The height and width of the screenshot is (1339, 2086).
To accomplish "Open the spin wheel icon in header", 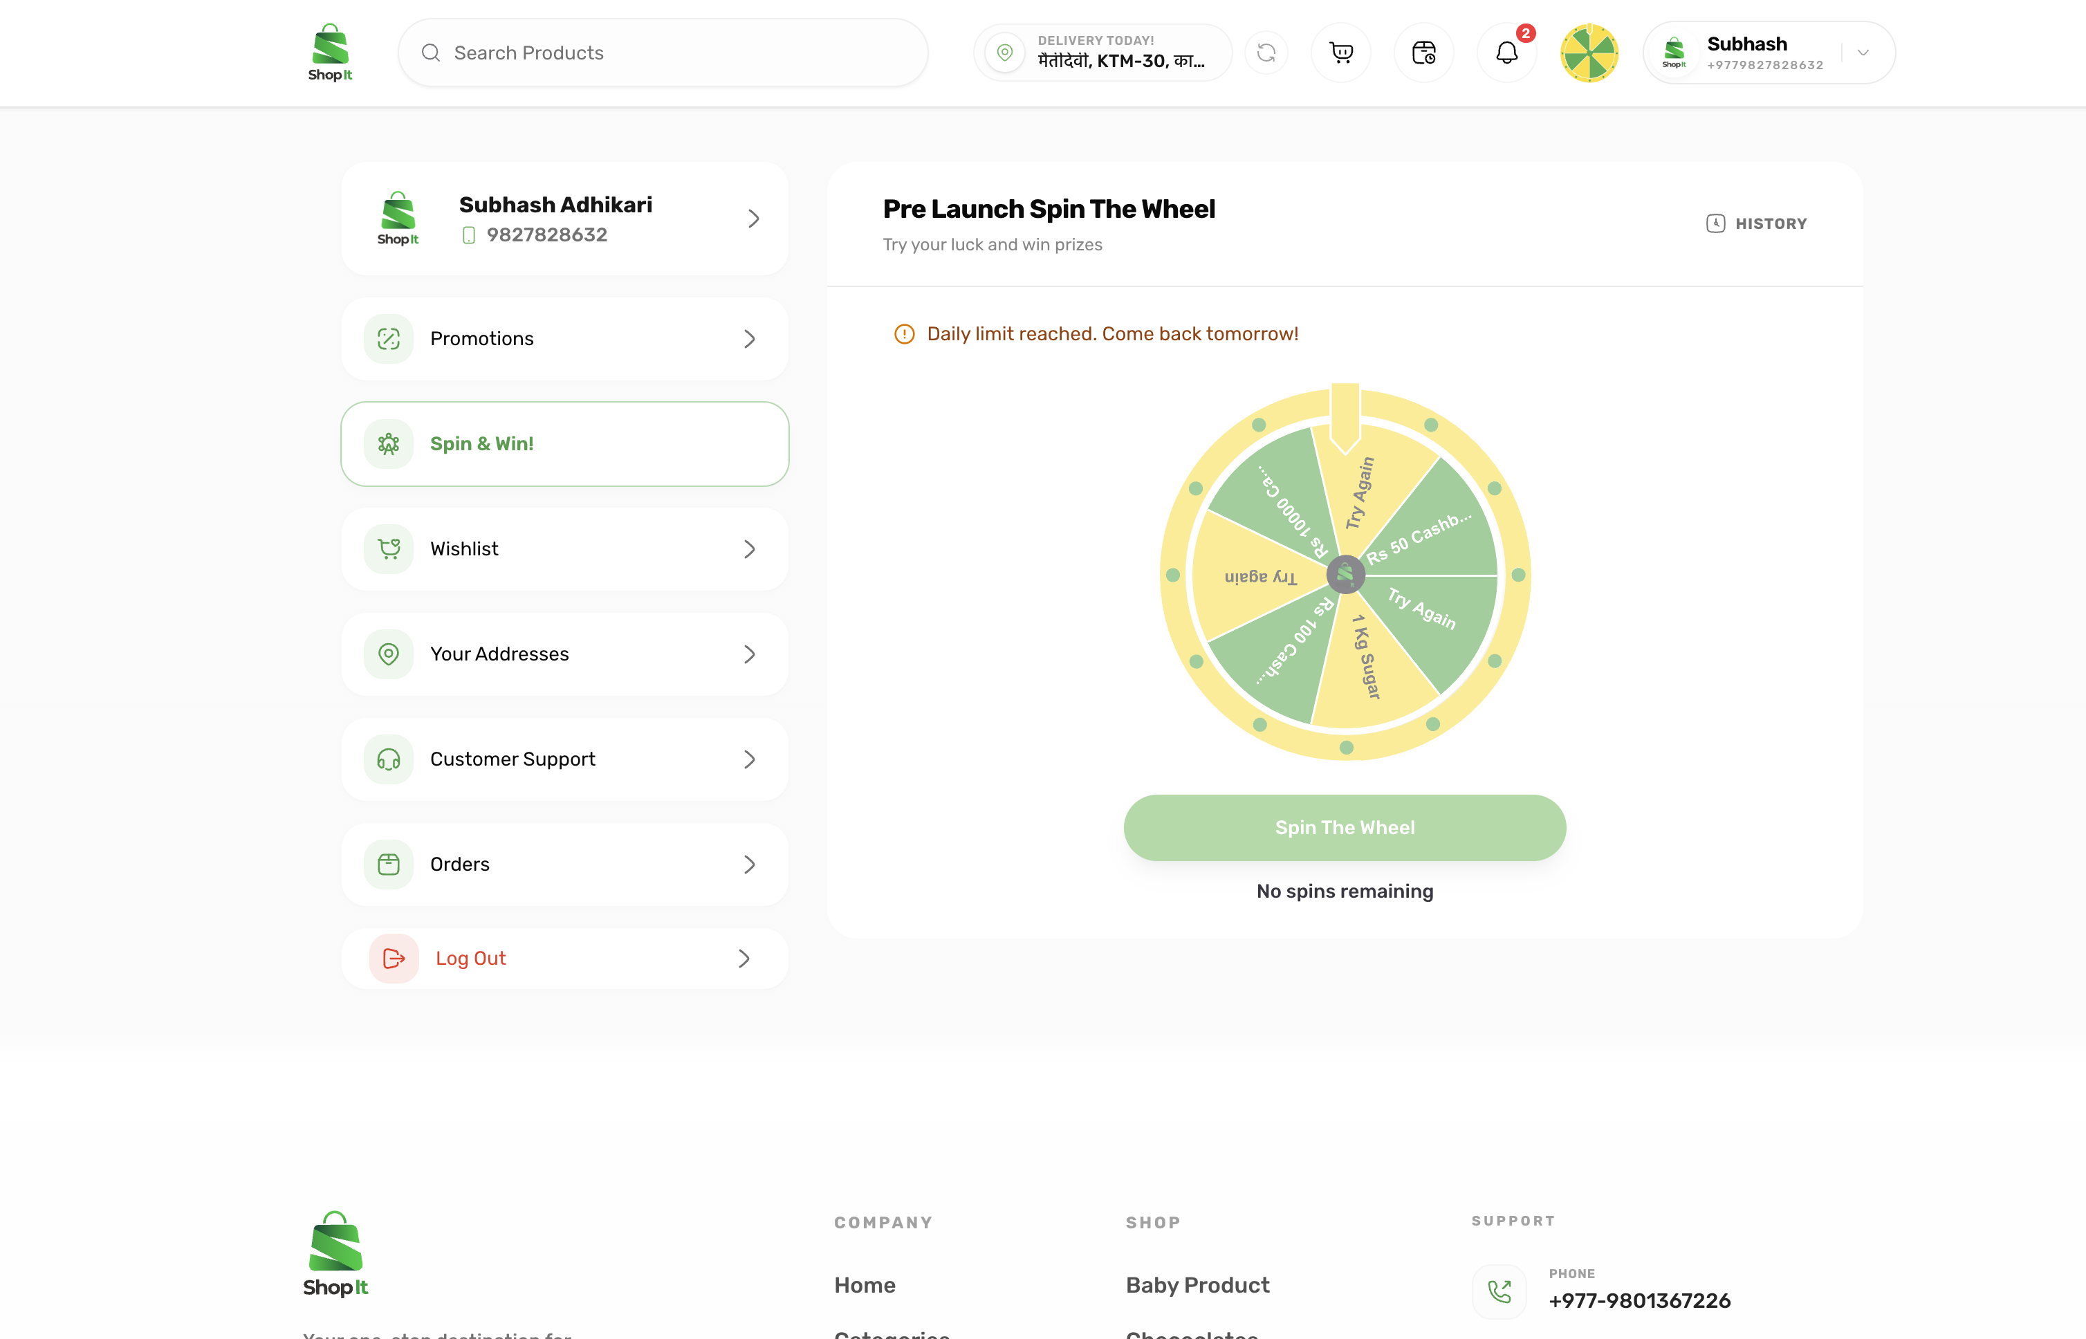I will pos(1589,53).
